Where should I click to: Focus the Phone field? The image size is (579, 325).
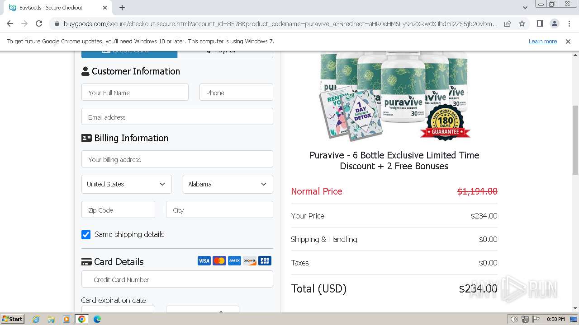(x=236, y=92)
